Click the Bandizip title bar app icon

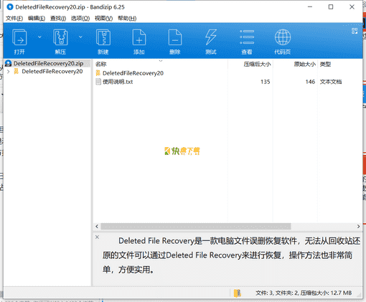(10, 7)
